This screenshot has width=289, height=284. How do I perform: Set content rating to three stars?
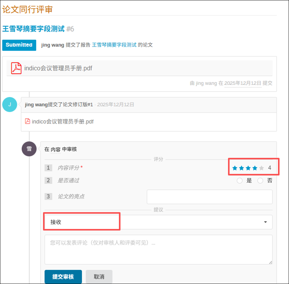click(x=248, y=168)
